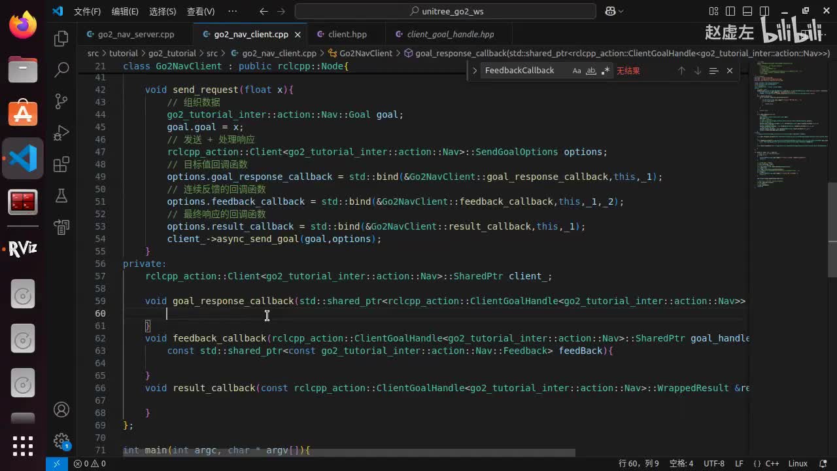Launch RViz from the Ubuntu dock
The width and height of the screenshot is (837, 471).
pos(23,249)
